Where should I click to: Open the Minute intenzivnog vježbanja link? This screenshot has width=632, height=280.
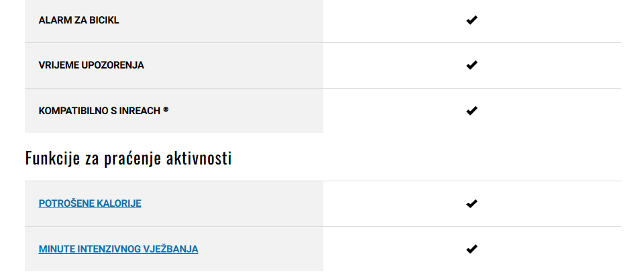118,249
